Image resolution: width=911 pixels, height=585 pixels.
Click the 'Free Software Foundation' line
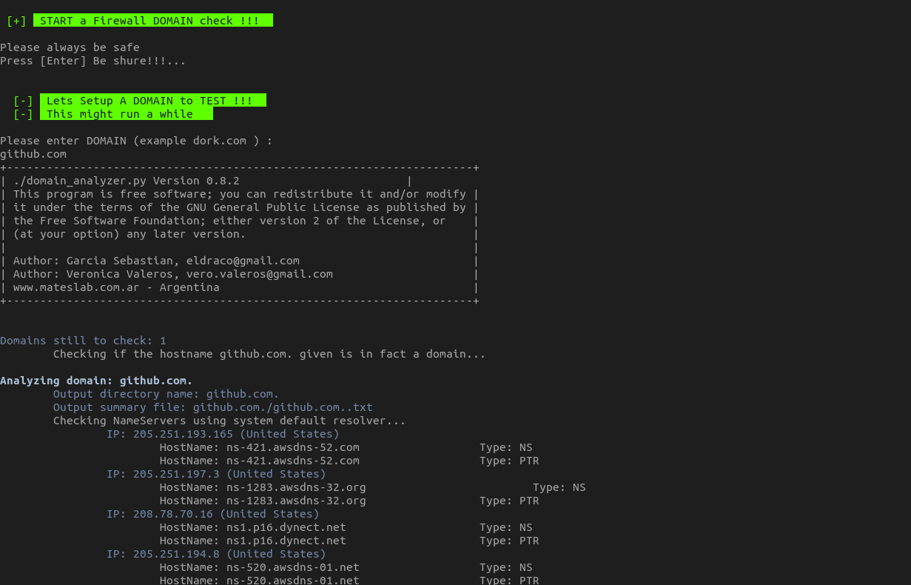(229, 221)
